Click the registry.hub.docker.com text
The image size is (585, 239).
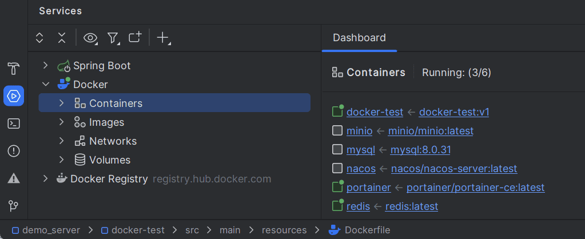[x=212, y=179]
